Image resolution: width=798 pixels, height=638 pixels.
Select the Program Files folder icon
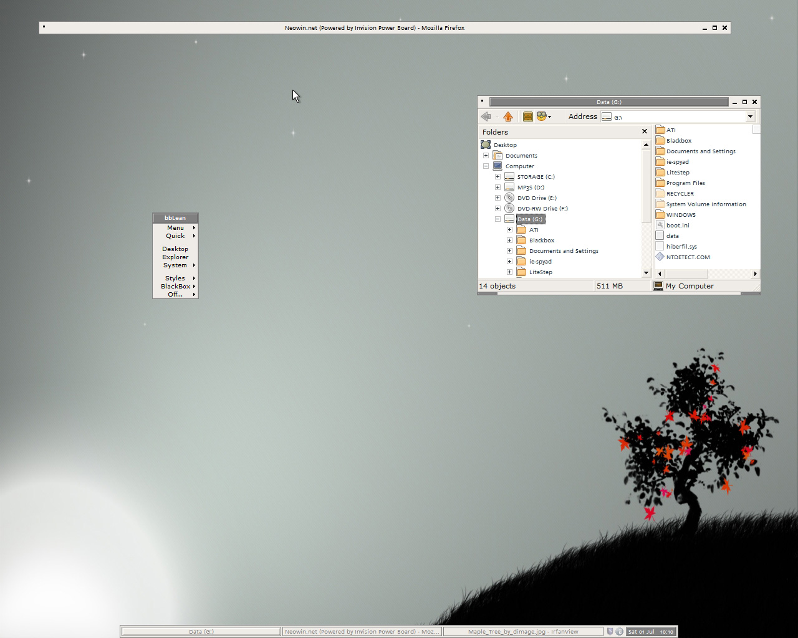click(660, 183)
